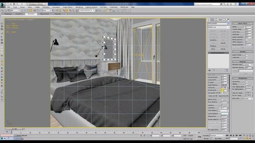The image size is (255, 143).
Task: Activate the Select and Rotate tool
Action: (x=38, y=11)
